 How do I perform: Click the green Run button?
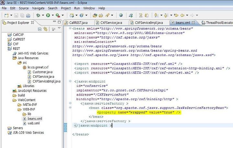click(x=48, y=15)
